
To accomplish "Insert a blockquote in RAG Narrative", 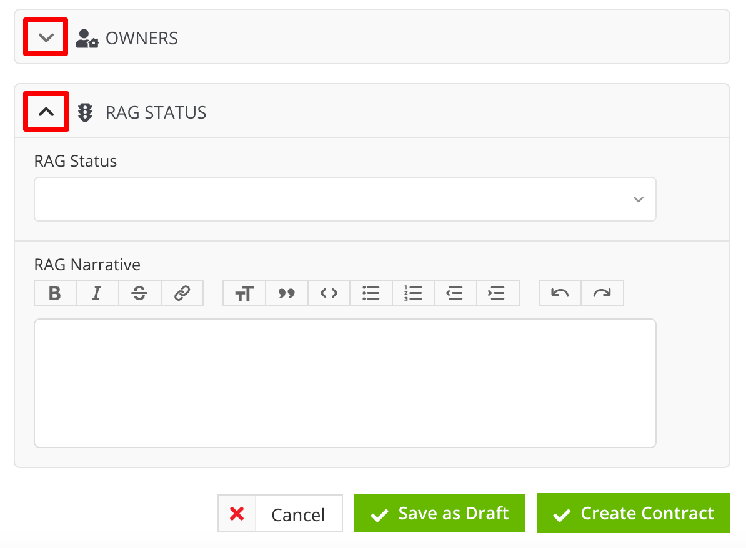I will click(x=286, y=293).
